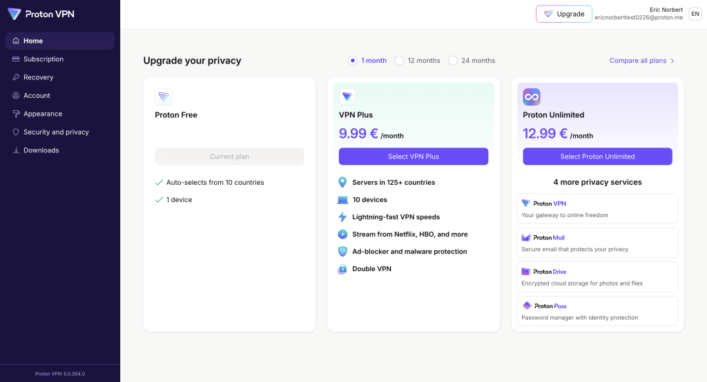The image size is (707, 382).
Task: Click the Recovery key icon
Action: pos(16,77)
